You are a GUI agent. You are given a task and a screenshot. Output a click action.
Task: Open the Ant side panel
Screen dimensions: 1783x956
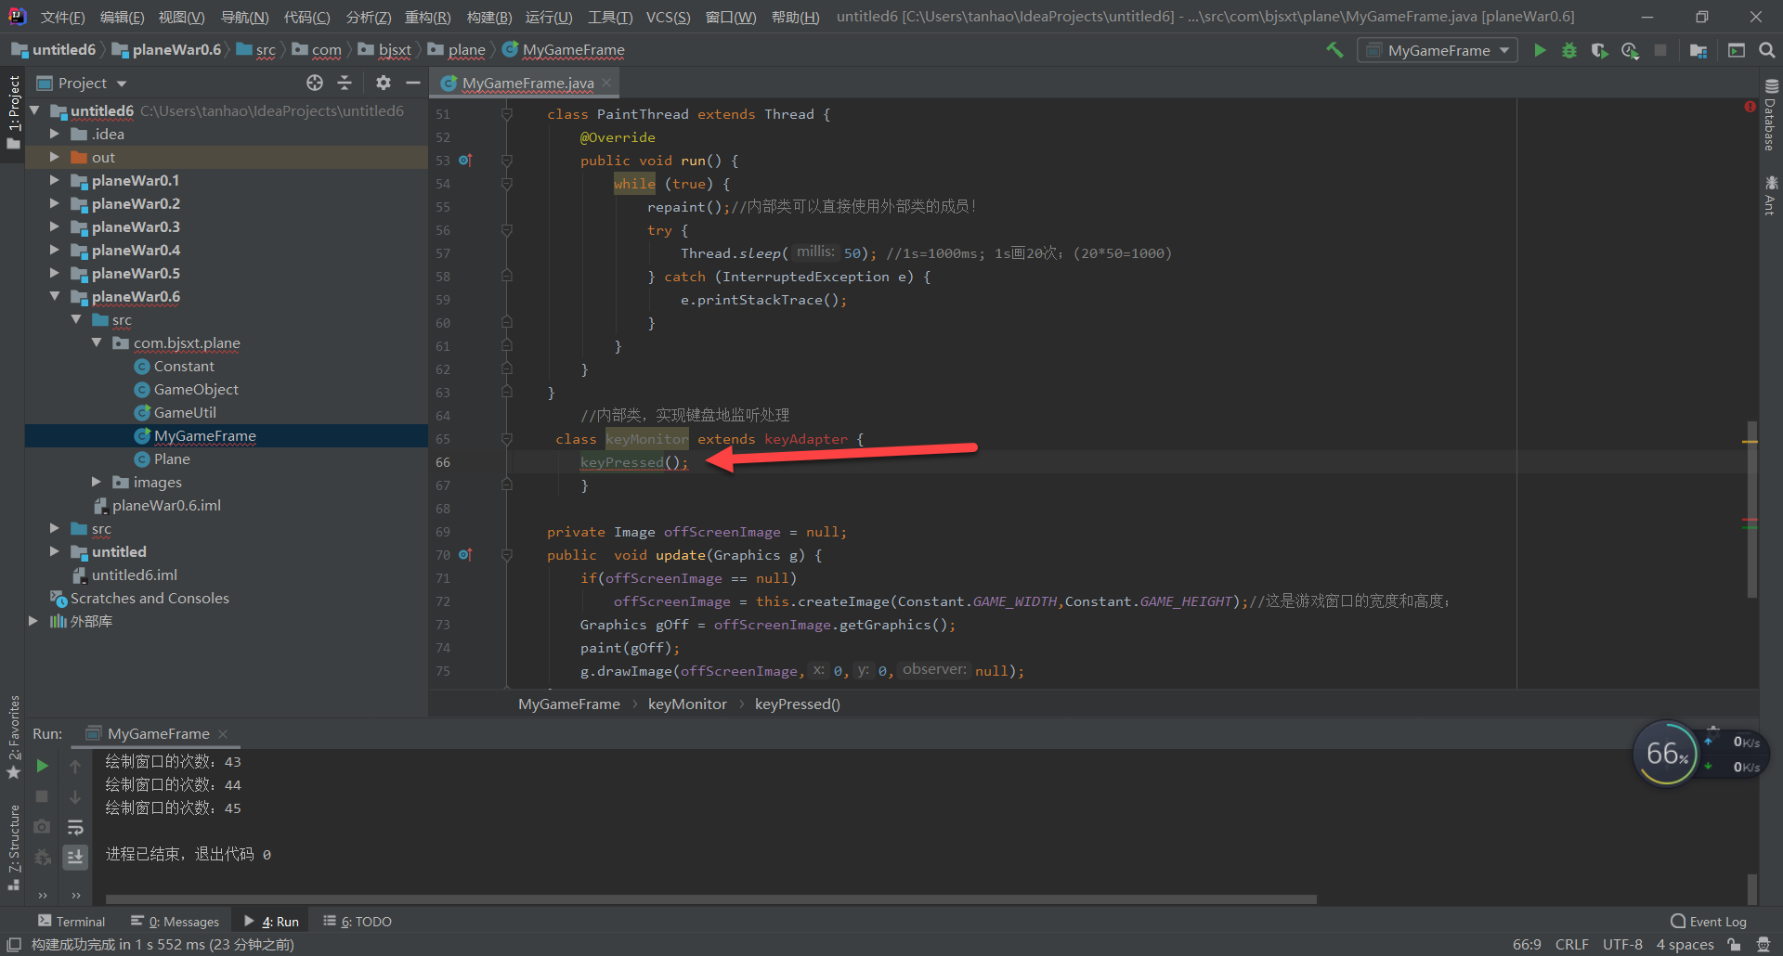(x=1770, y=195)
